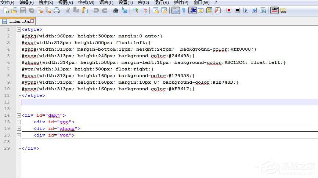This screenshot has width=318, height=178.
Task: Click the Save floppy disk icon
Action: pos(23,10)
